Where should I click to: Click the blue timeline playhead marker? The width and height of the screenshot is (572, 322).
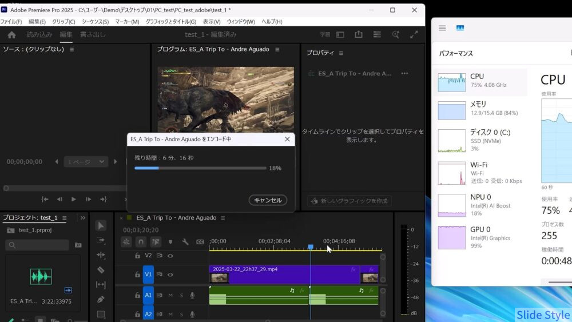[311, 247]
